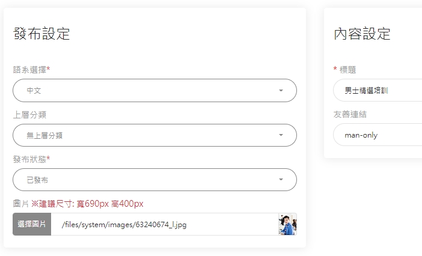Click the arrow icon in 語系選擇 field
The image size is (422, 256).
pos(281,91)
